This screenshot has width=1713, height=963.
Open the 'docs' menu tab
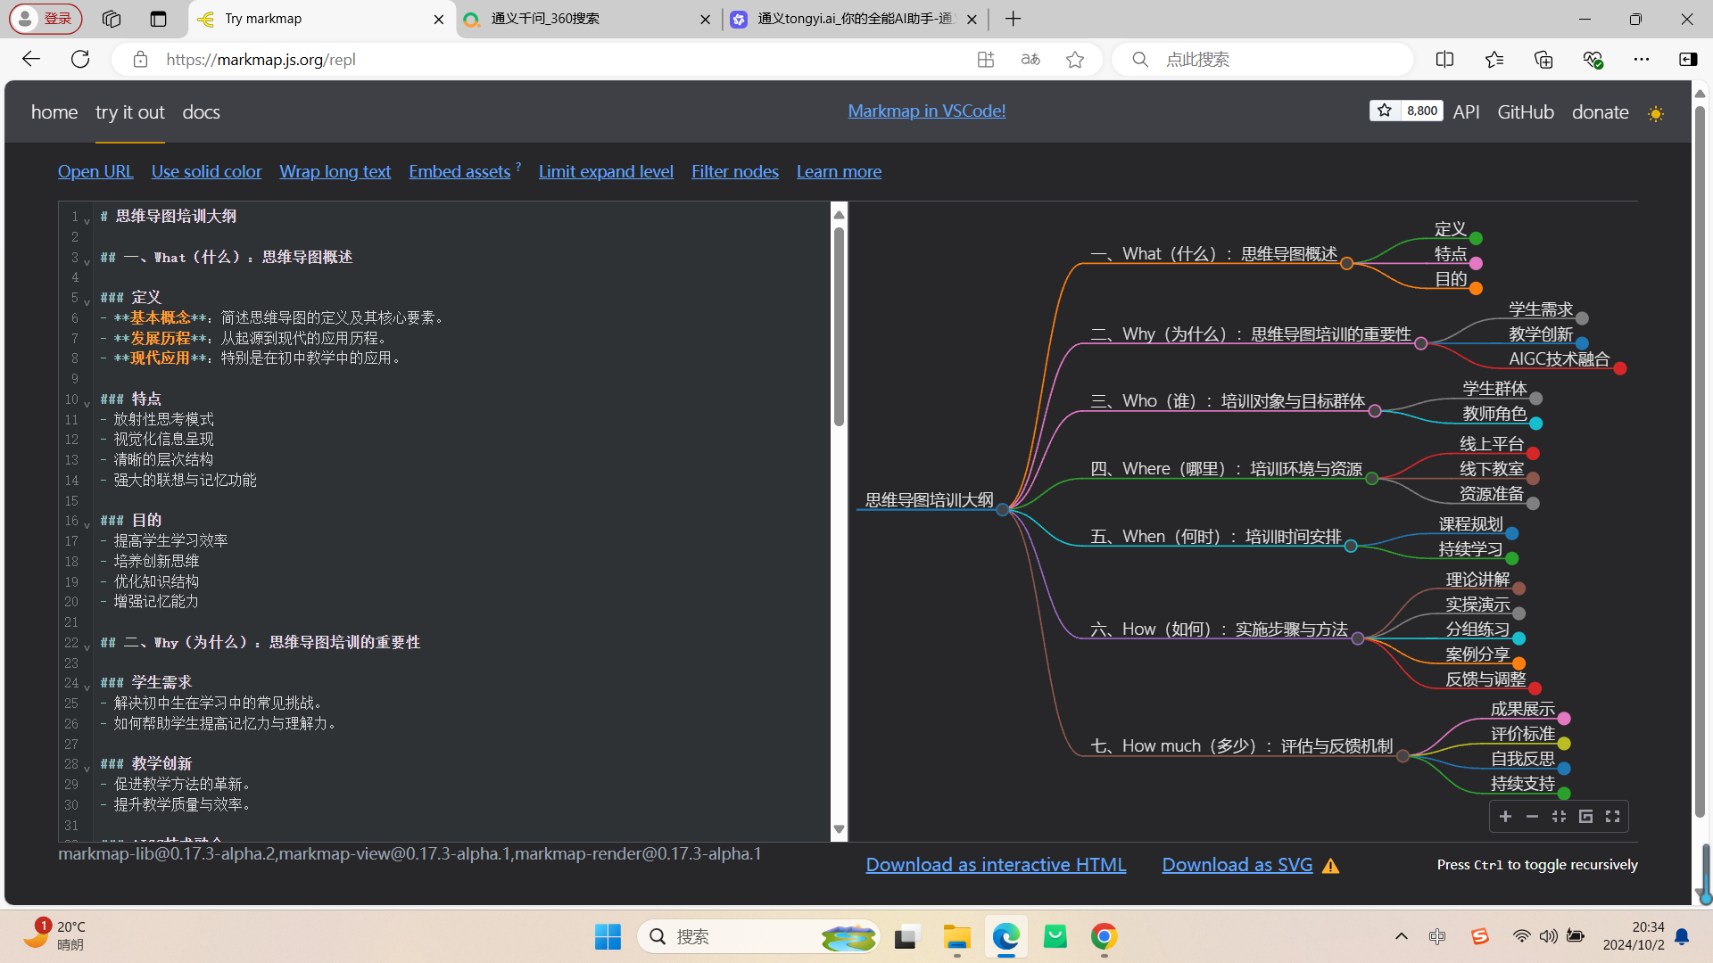200,111
